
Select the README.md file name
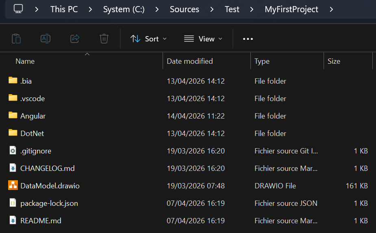coord(41,221)
